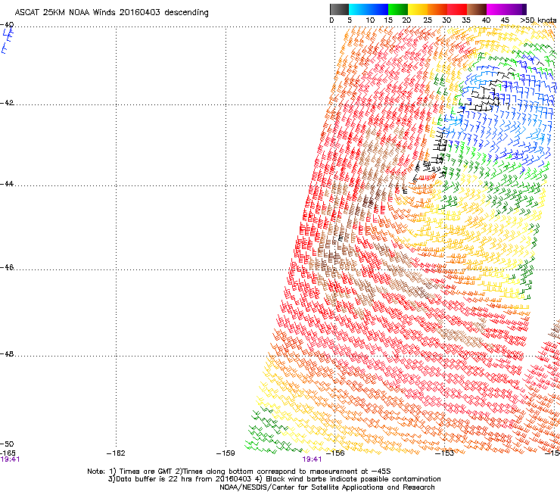
Task: Click the orange 25-30 knots legend segment
Action: coord(437,9)
